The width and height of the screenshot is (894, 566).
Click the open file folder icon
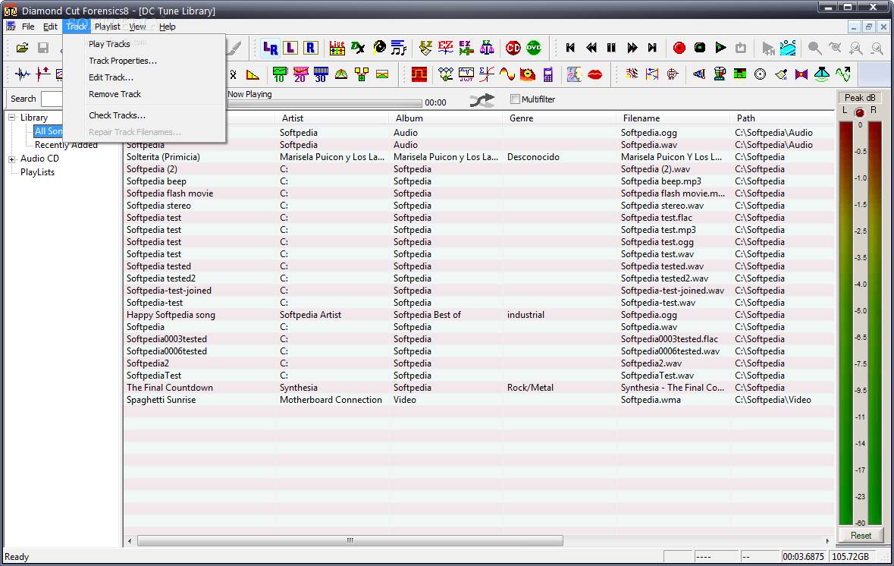tap(22, 48)
